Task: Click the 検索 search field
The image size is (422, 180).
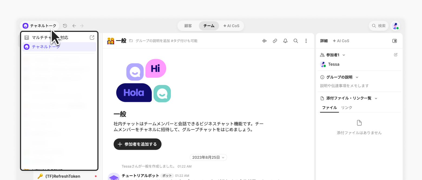Action: [379, 26]
